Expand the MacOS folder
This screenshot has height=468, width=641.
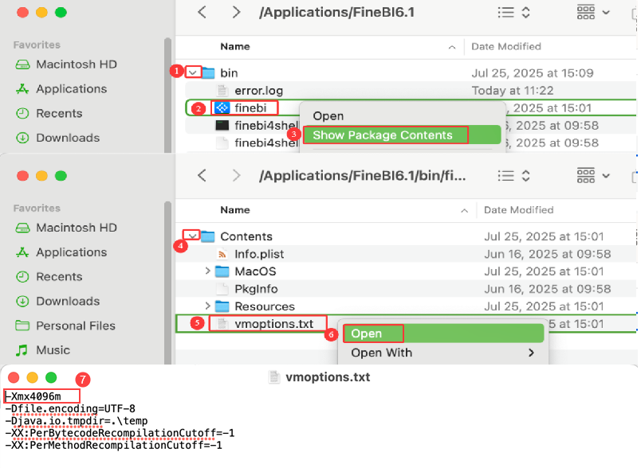point(207,271)
